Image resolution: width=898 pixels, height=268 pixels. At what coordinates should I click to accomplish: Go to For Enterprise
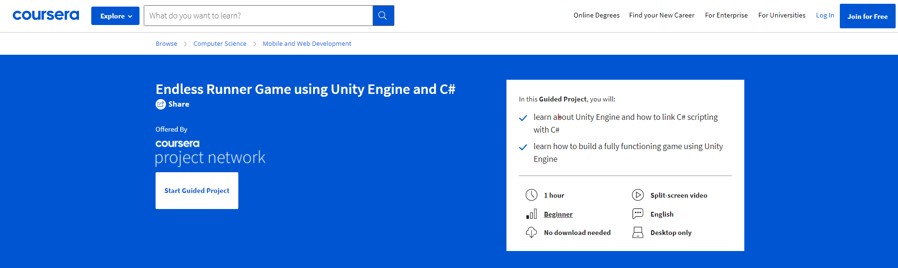click(726, 15)
